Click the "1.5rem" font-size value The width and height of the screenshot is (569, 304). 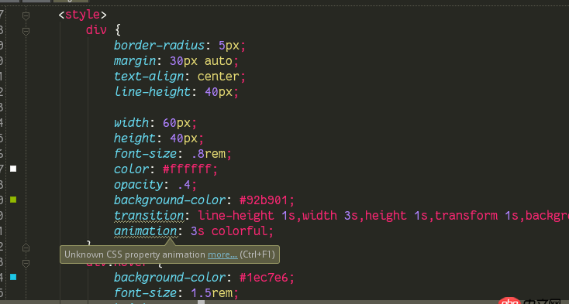click(x=212, y=293)
